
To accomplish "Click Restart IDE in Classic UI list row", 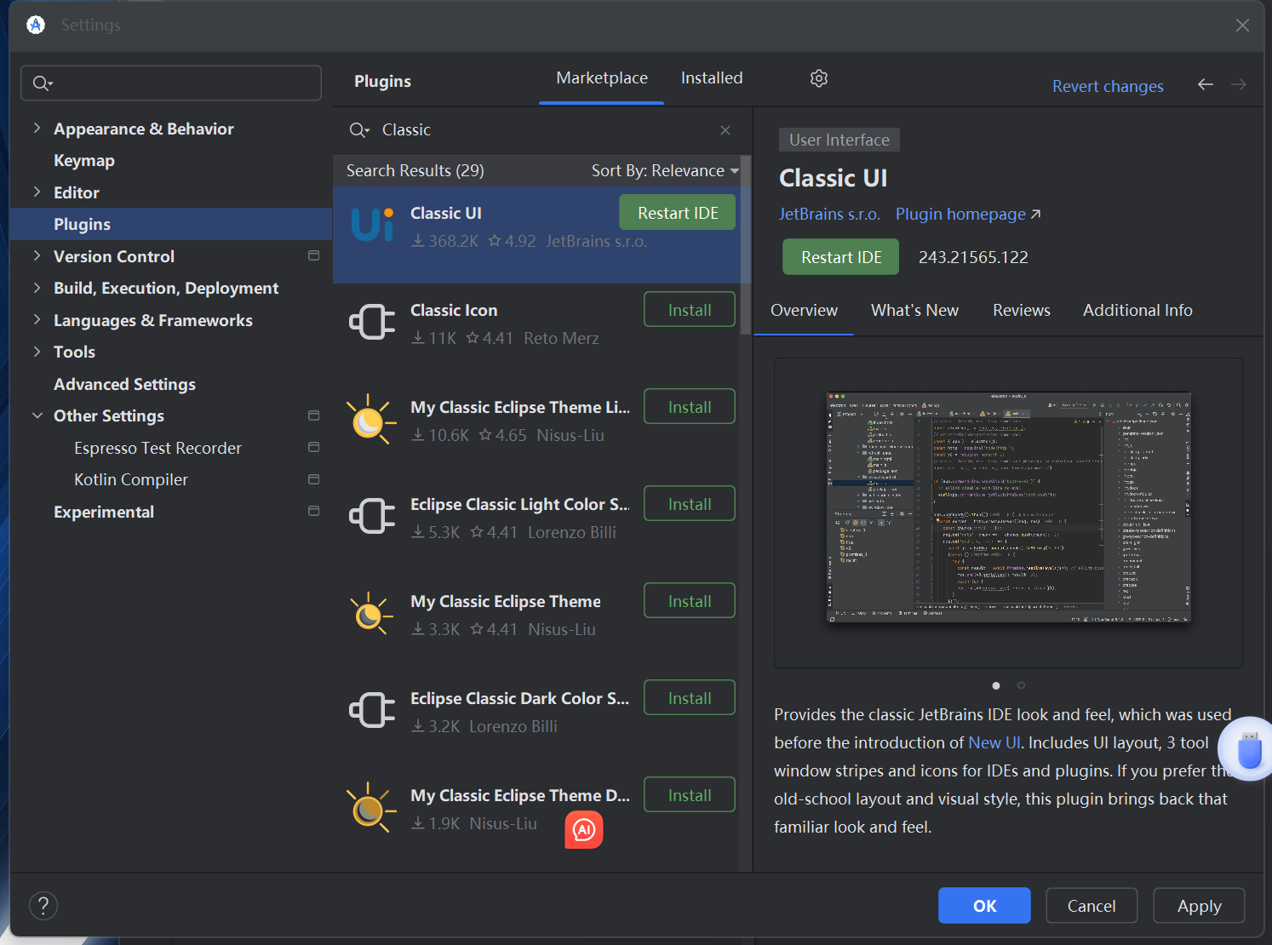I will [678, 213].
